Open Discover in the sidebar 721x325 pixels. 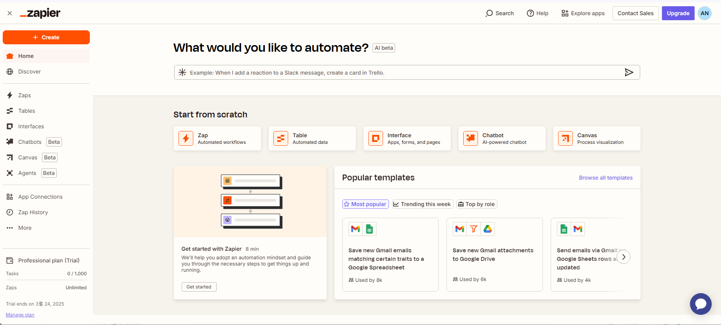[46, 72]
